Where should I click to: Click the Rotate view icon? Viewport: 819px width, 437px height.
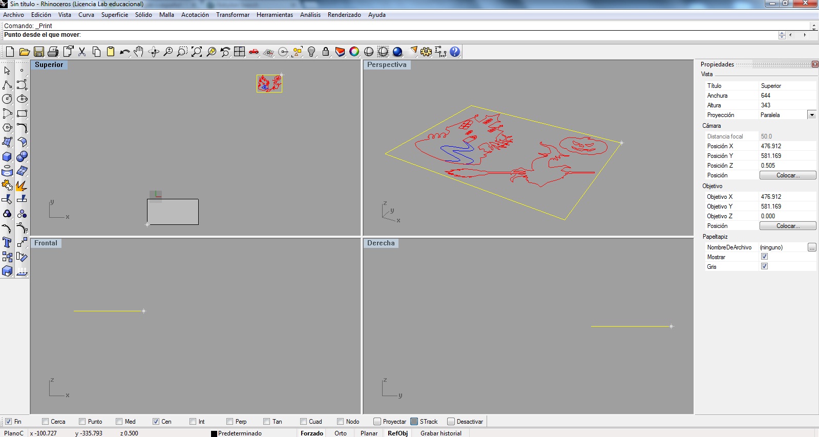[154, 52]
